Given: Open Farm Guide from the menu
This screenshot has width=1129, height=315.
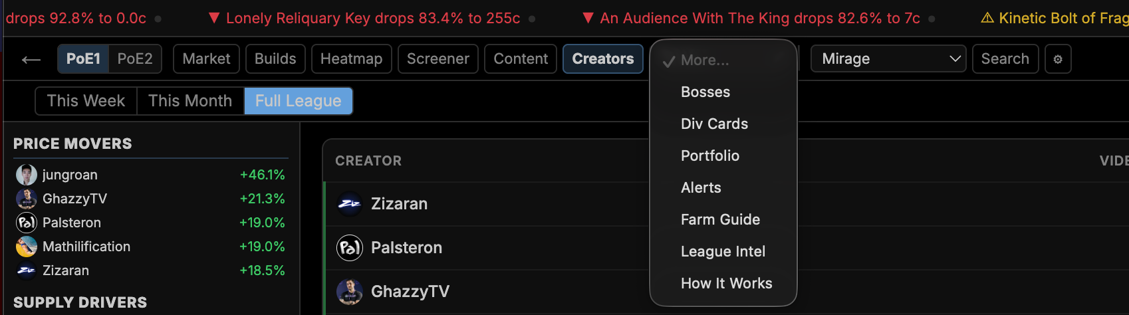Looking at the screenshot, I should (720, 220).
